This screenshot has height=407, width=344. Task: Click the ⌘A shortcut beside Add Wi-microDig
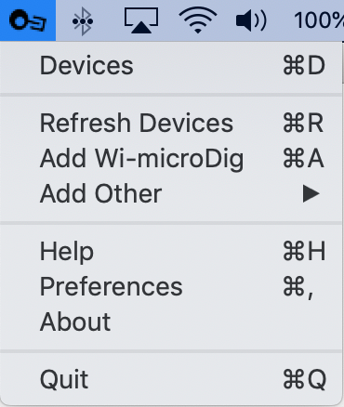click(303, 158)
